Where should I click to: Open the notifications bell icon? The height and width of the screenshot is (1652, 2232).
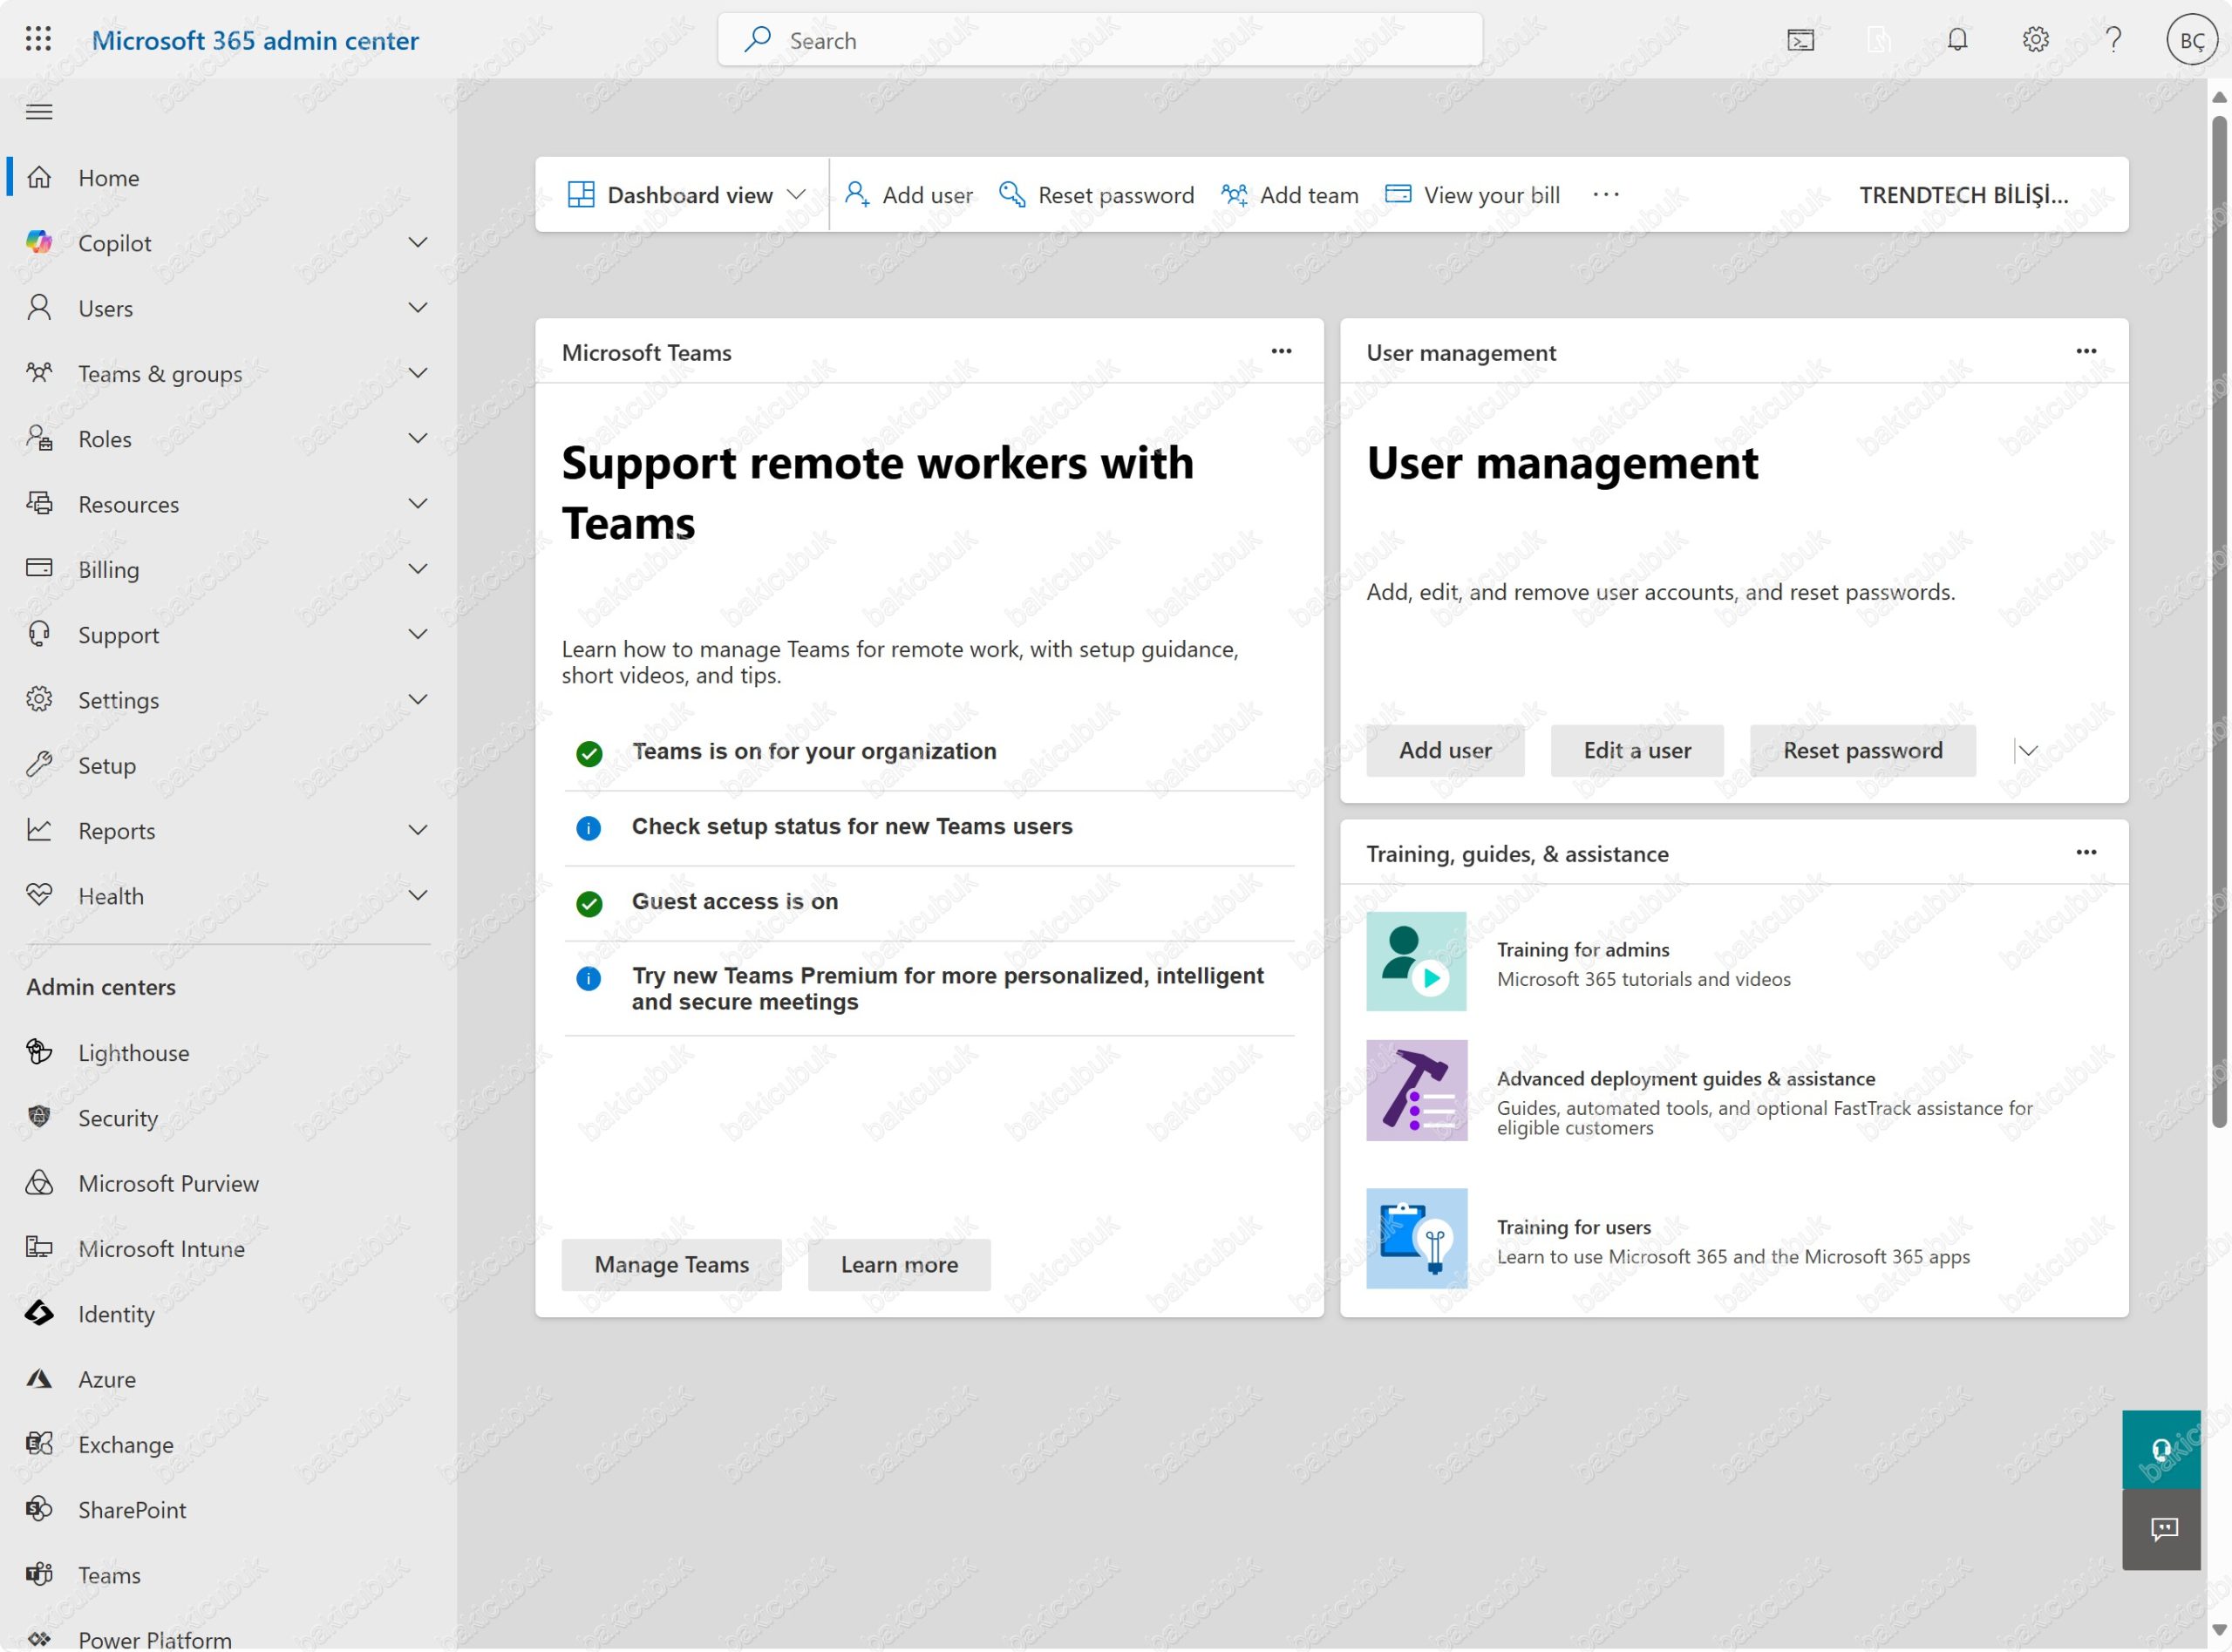pyautogui.click(x=1957, y=40)
